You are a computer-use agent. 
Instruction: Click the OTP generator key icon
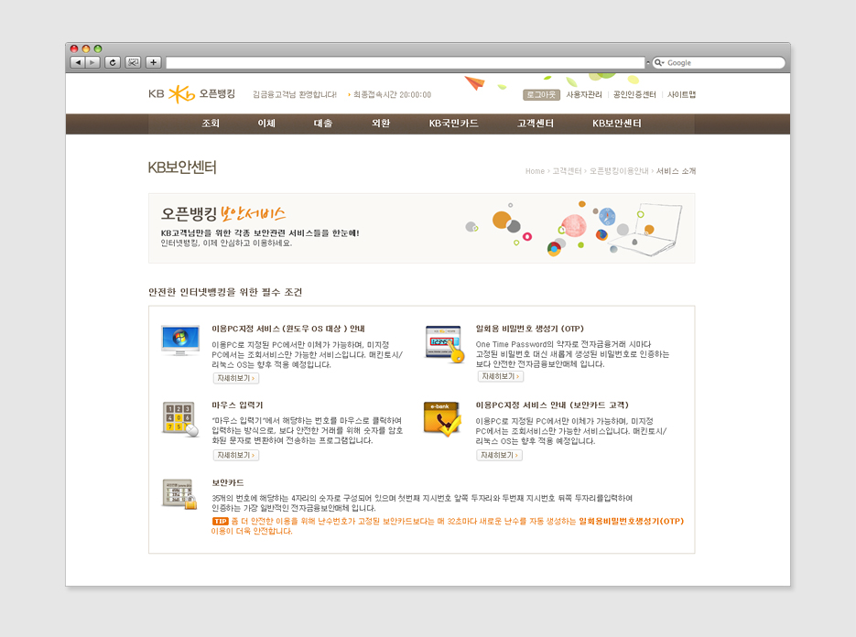point(444,344)
